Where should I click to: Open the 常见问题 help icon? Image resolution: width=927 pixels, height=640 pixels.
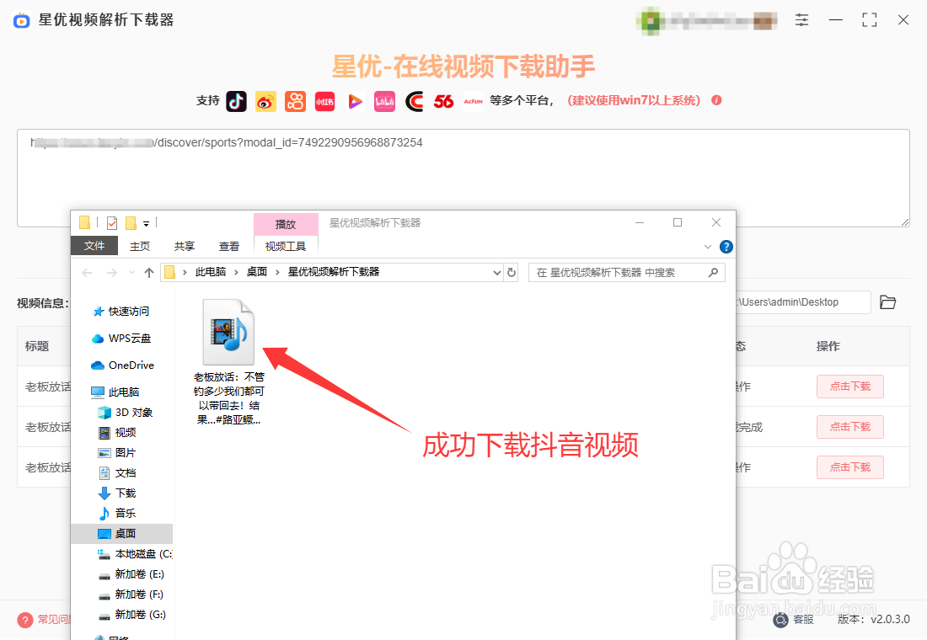25,620
